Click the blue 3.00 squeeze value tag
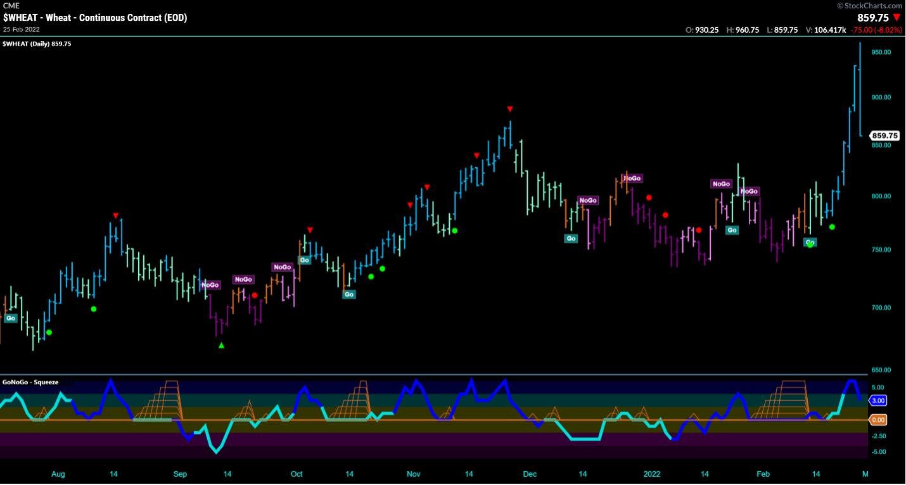Viewport: 906px width, 485px height. pyautogui.click(x=878, y=401)
